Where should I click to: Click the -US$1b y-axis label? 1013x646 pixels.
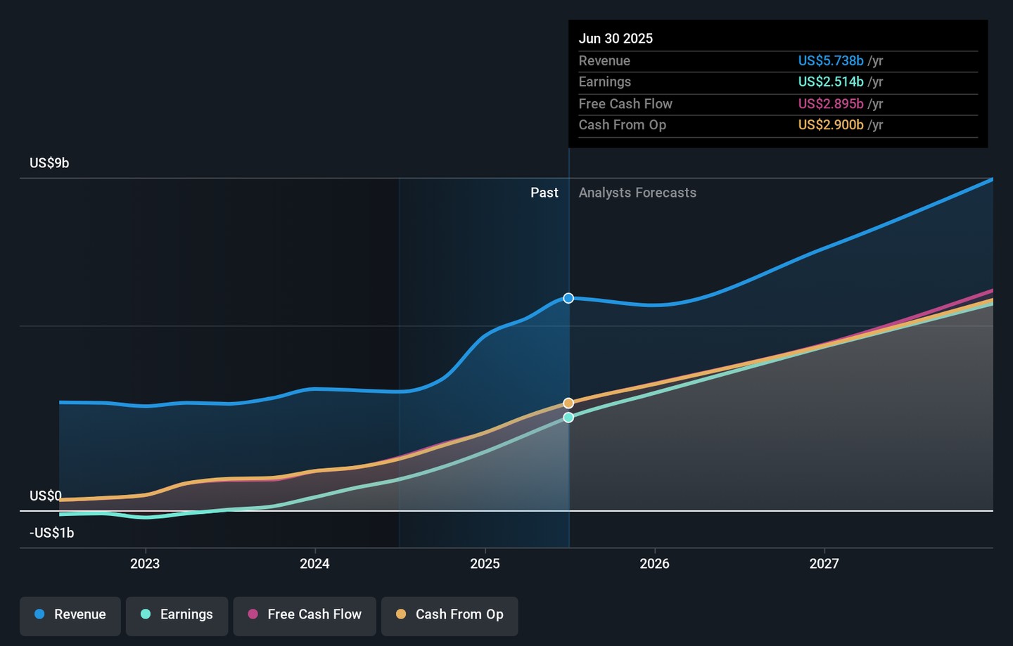click(52, 533)
